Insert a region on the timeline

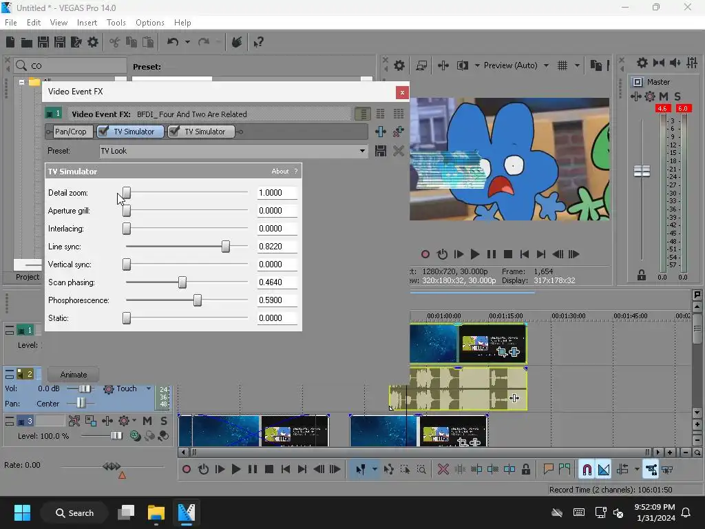565,470
